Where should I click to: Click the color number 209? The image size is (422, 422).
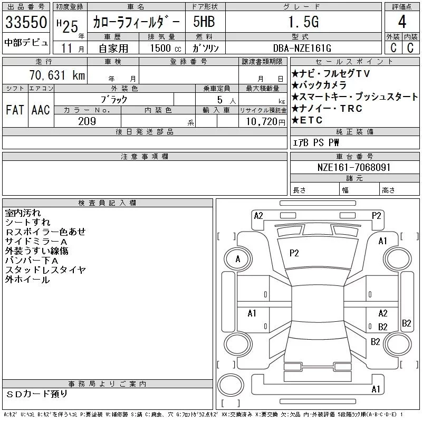click(x=87, y=121)
